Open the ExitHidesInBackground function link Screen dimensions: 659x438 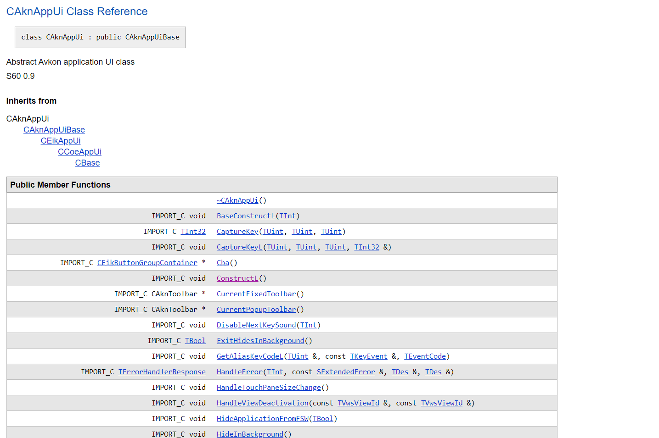[x=260, y=341]
